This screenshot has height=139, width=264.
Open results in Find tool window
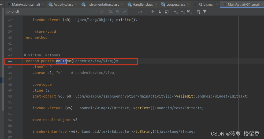167,12
